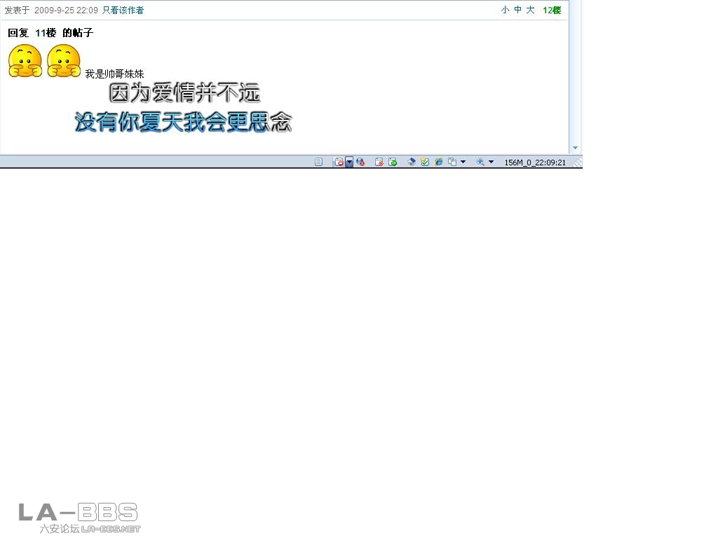
Task: Expand dropdown arrow next to overlapping windows icon
Action: tap(463, 162)
